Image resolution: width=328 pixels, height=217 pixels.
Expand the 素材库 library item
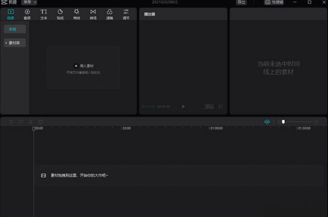15,43
